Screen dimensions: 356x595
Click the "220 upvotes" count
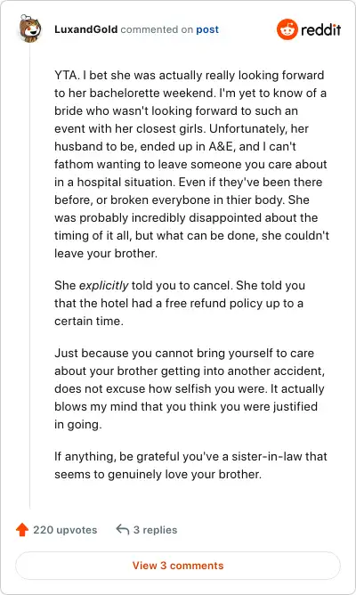[x=65, y=530]
